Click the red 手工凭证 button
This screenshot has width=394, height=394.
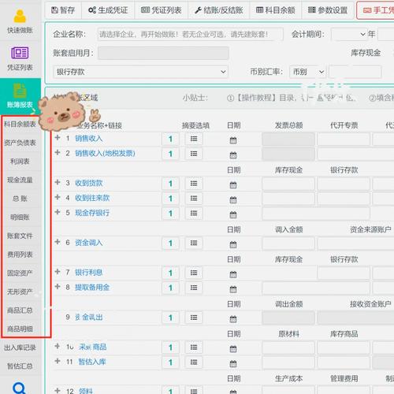coord(376,10)
